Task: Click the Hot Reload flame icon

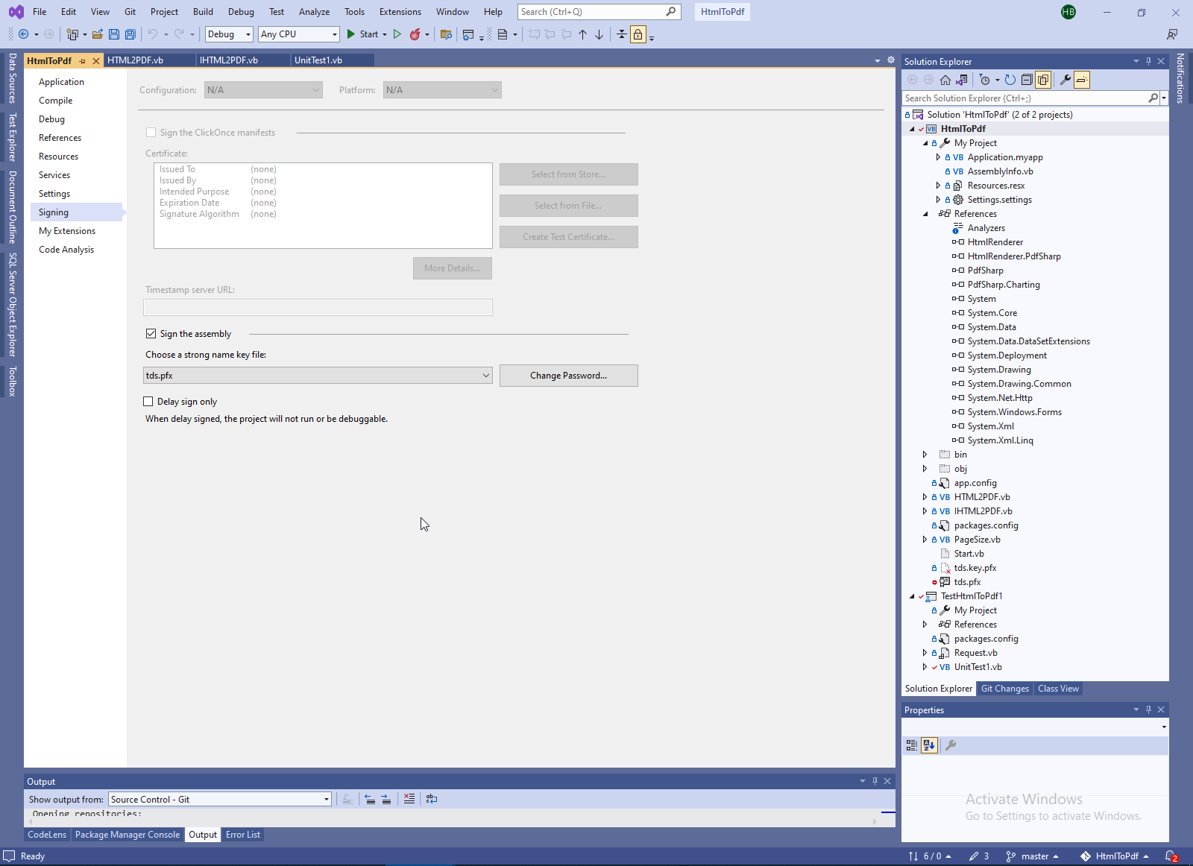Action: (415, 34)
